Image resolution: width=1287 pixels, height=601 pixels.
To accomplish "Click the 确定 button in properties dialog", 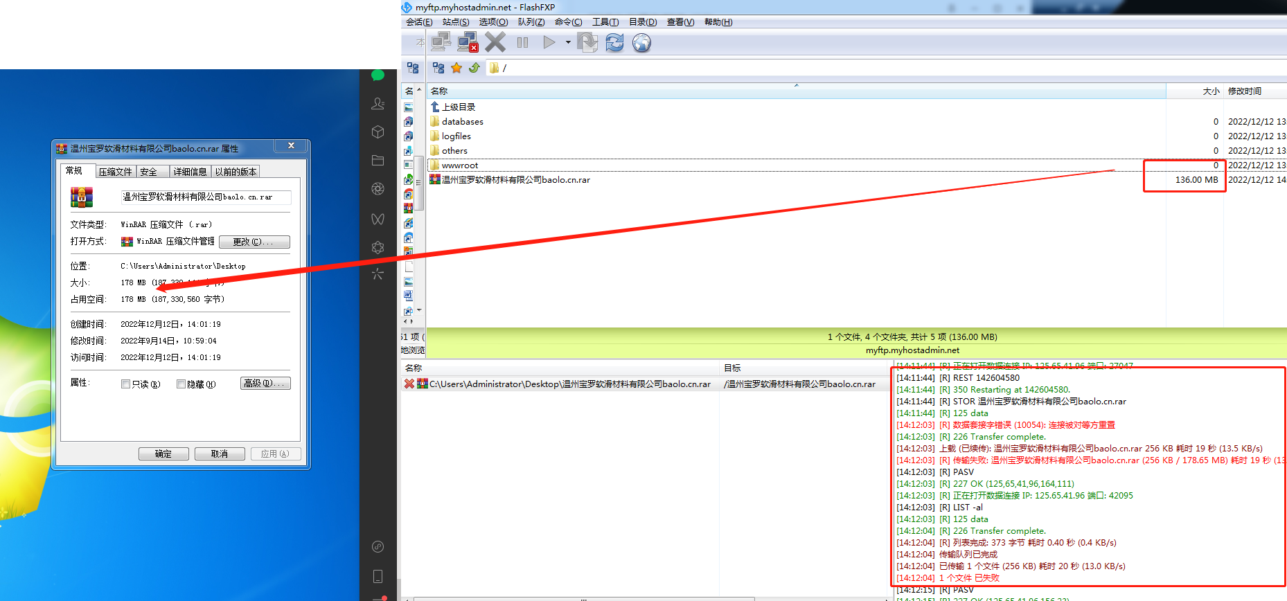I will point(163,454).
